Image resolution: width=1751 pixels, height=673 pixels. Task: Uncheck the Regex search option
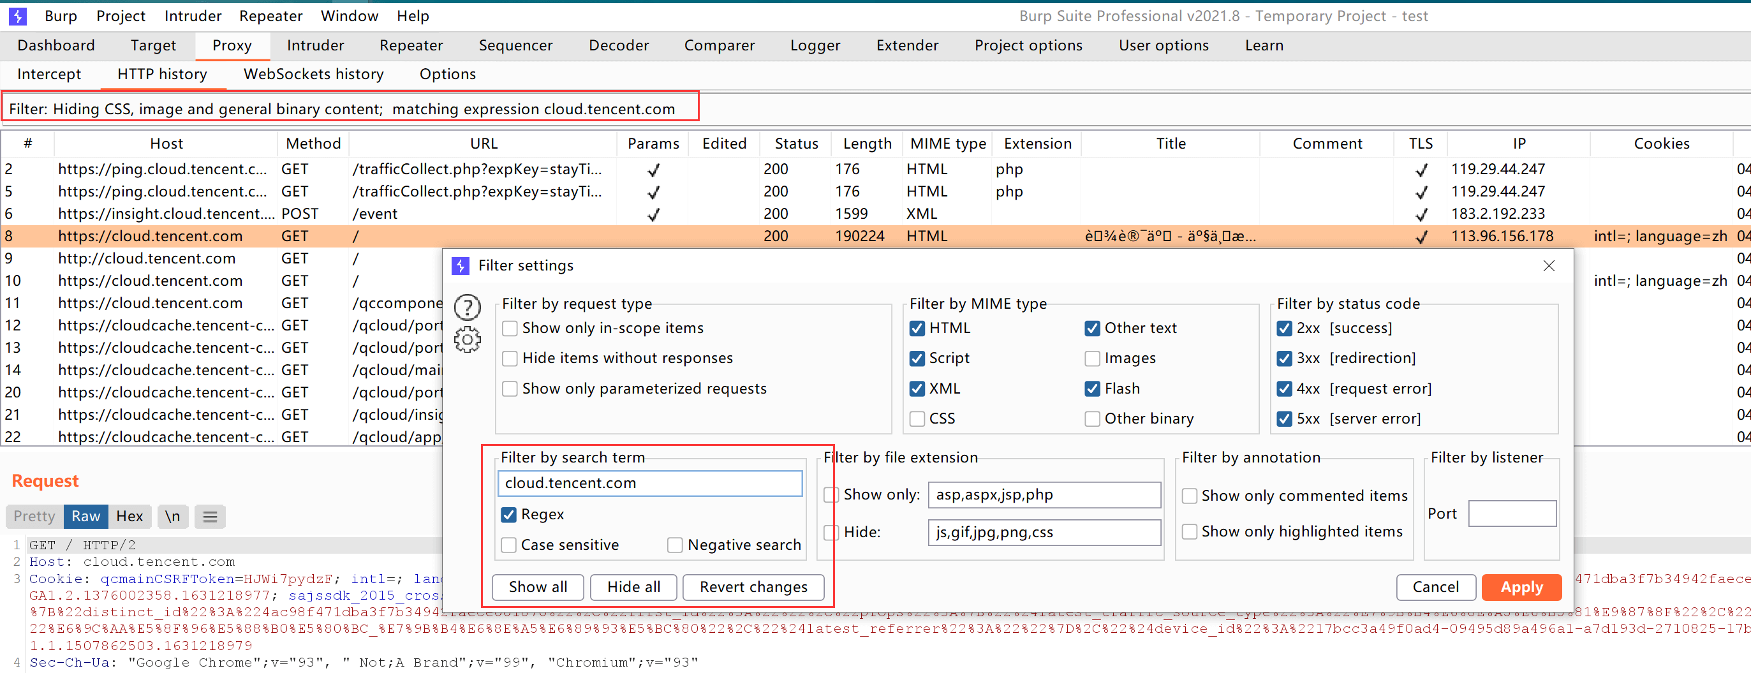[x=508, y=515]
